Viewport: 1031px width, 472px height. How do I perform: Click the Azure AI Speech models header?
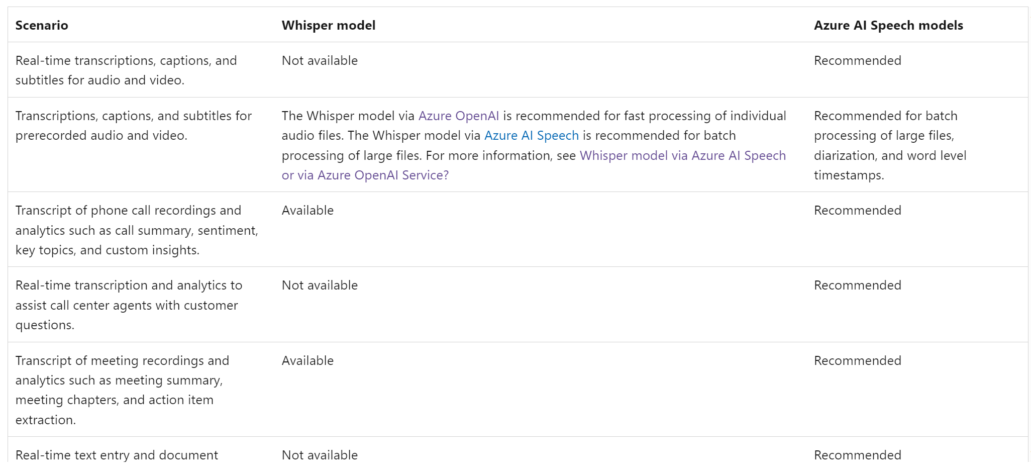coord(888,26)
